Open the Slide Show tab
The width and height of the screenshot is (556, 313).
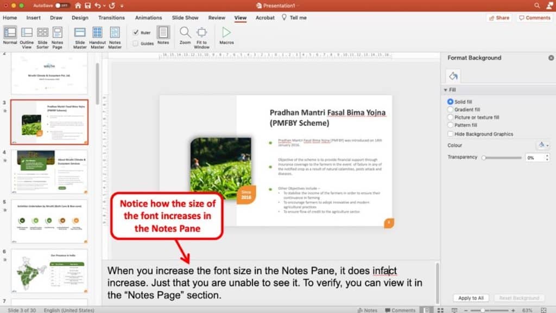pos(185,17)
